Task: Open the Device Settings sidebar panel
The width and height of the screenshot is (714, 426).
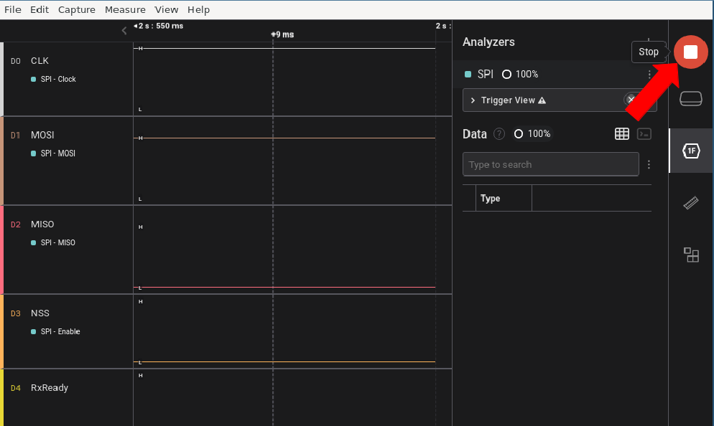Action: 690,99
